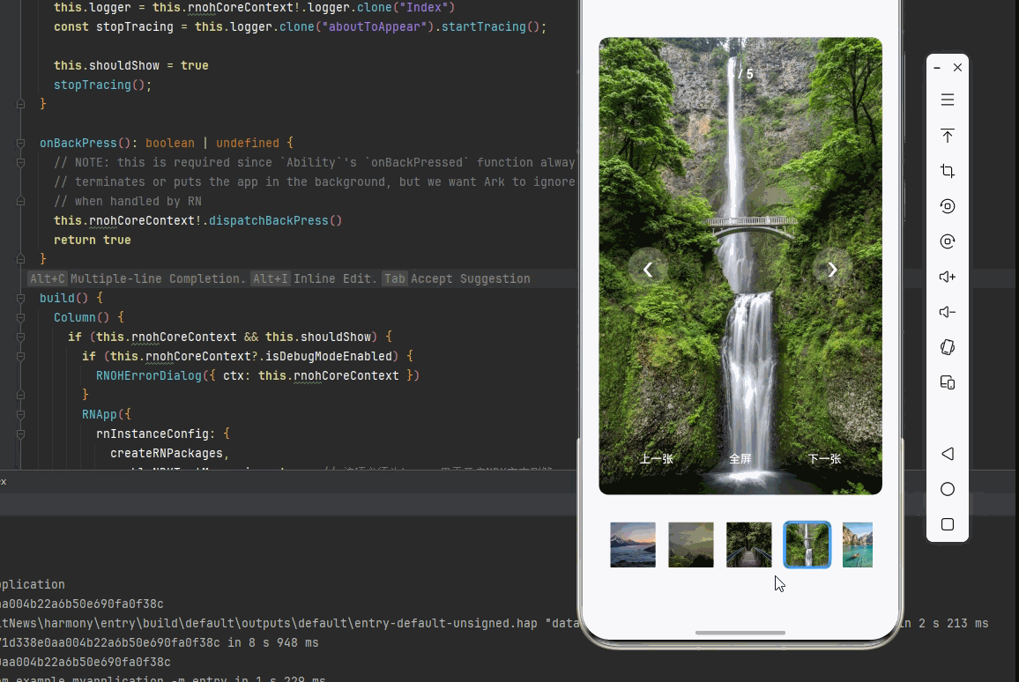
Task: Open the emulator multi-device screen icon
Action: [x=948, y=382]
